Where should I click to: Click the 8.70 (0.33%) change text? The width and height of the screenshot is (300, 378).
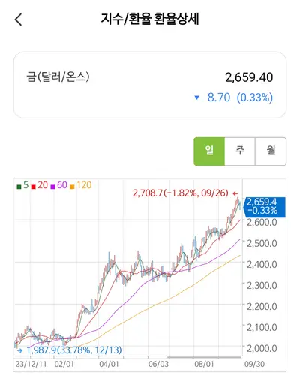pyautogui.click(x=240, y=97)
